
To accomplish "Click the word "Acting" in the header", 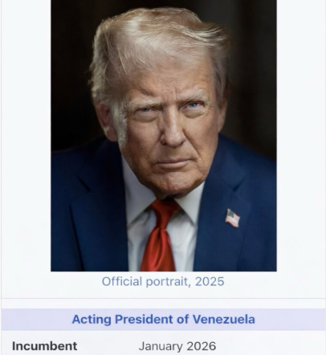I will (92, 320).
